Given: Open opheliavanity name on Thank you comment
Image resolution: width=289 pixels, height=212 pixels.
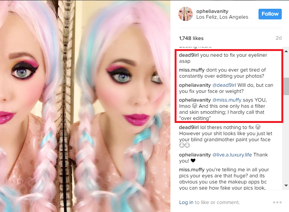Looking at the screenshot, I should [x=195, y=155].
